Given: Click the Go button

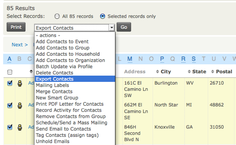Looking at the screenshot, I should tap(124, 27).
